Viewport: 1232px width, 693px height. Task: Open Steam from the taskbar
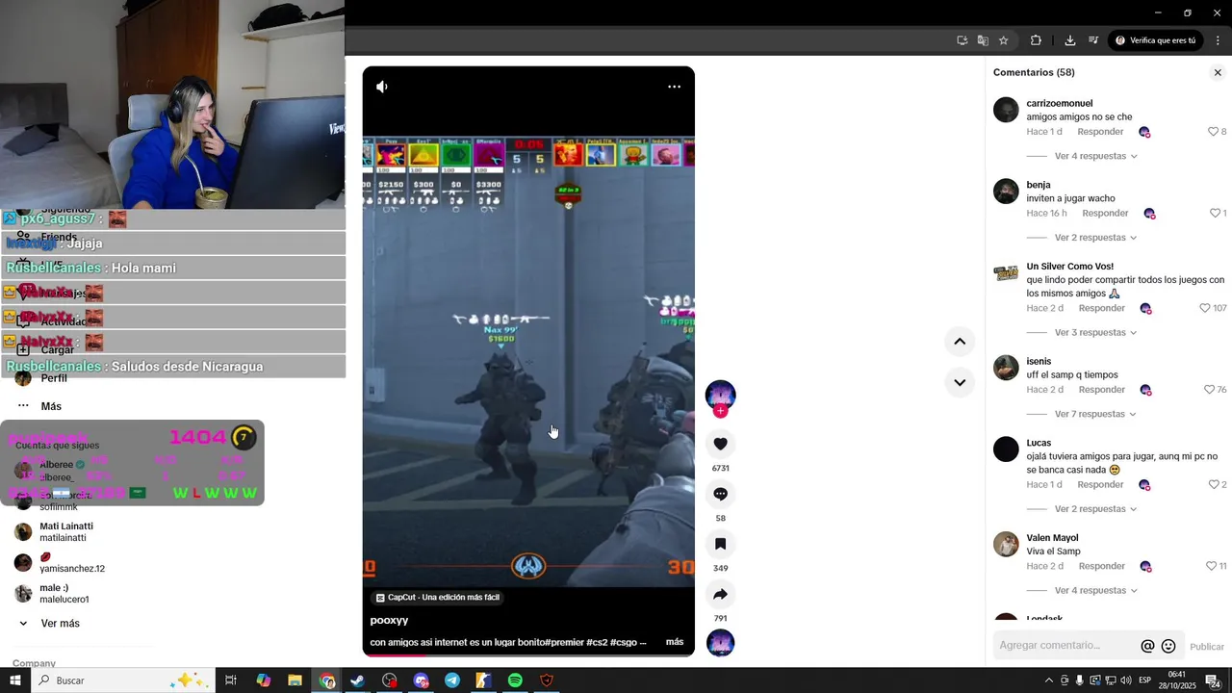pos(357,680)
